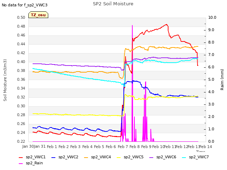Click the Feb 3 x-axis tick label
The height and width of the screenshot is (170, 227).
[x=75, y=147]
